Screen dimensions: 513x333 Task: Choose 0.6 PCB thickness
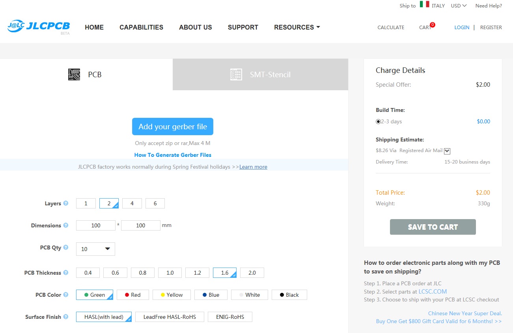(x=115, y=273)
